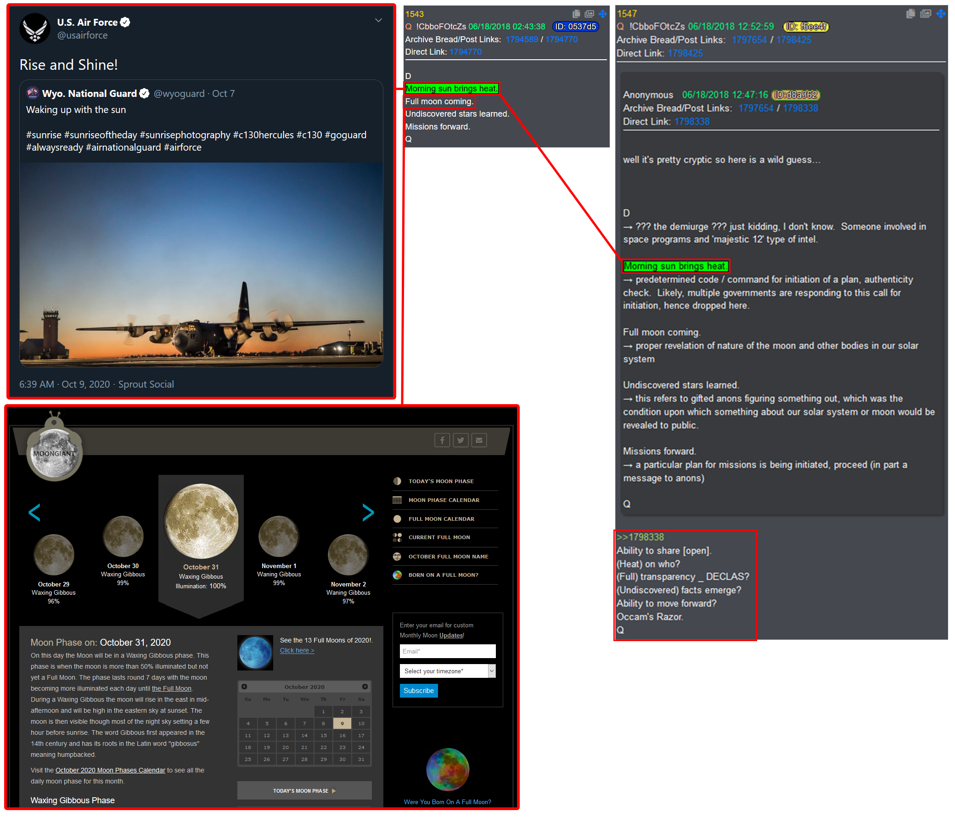Open October Full Moon Name menu item
Image resolution: width=955 pixels, height=817 pixels.
tap(445, 557)
